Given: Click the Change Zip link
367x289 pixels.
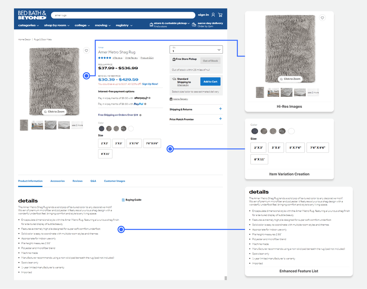Looking at the screenshot, I should 183,85.
